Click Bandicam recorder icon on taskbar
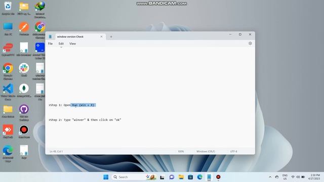This screenshot has height=182, width=324. coord(218,177)
